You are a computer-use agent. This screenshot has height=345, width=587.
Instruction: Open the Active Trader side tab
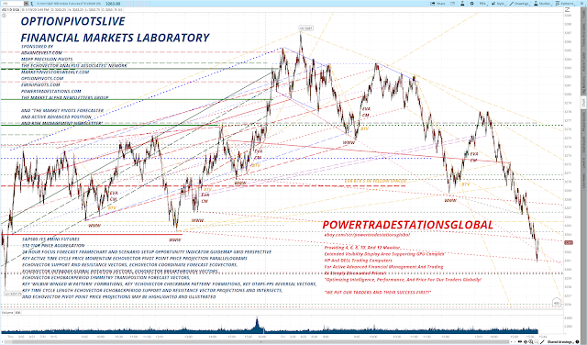583,61
